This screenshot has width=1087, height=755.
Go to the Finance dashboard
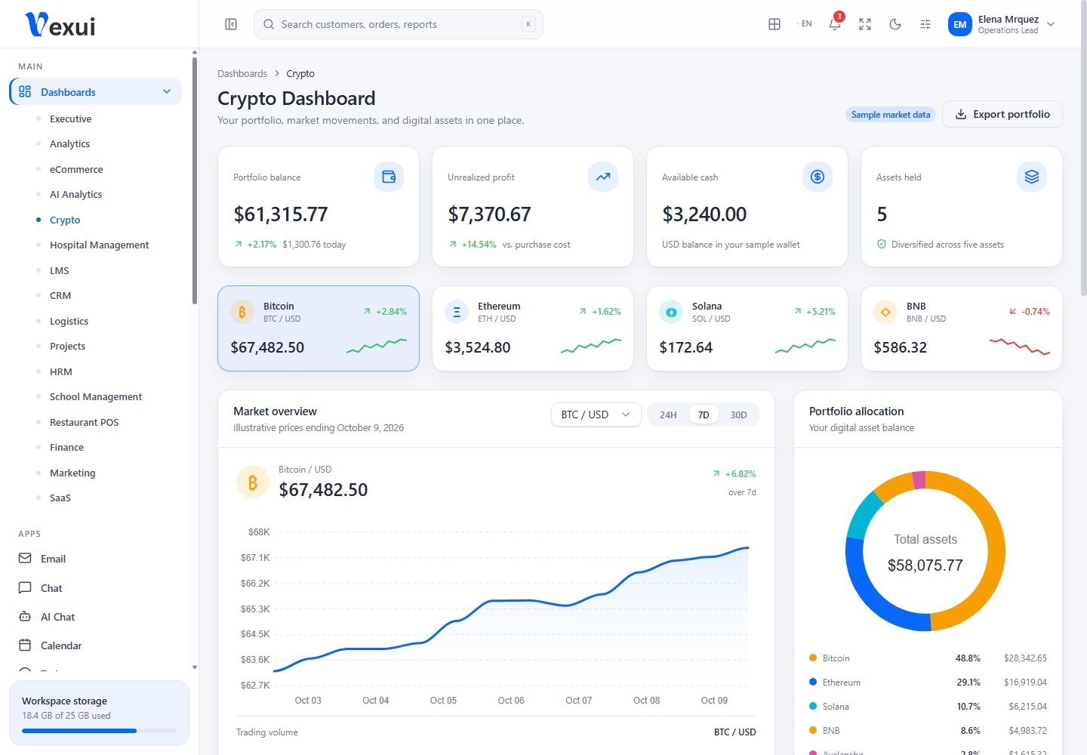pyautogui.click(x=66, y=447)
